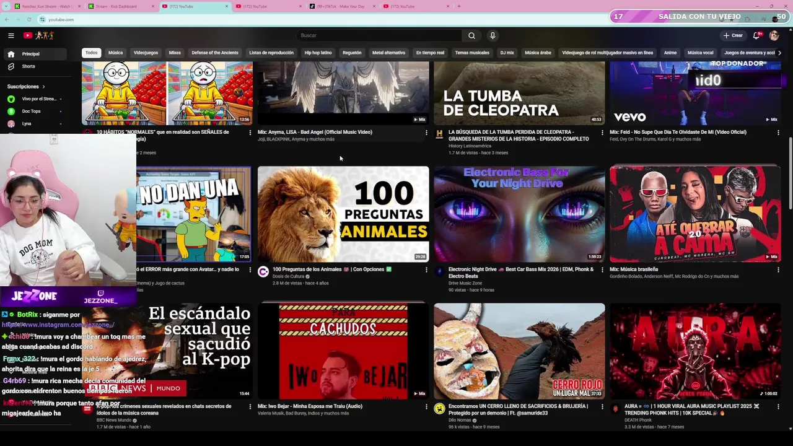Select the Todos filter chip
This screenshot has height=446, width=793.
click(x=92, y=53)
